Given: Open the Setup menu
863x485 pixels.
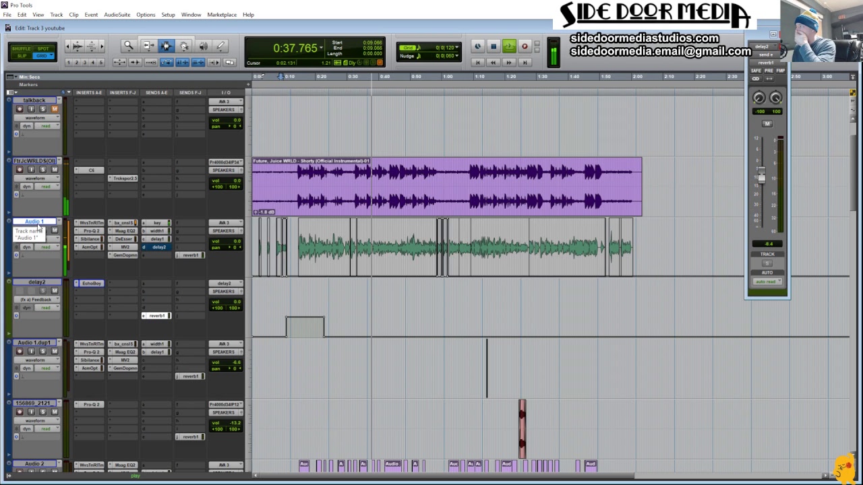Looking at the screenshot, I should (168, 14).
